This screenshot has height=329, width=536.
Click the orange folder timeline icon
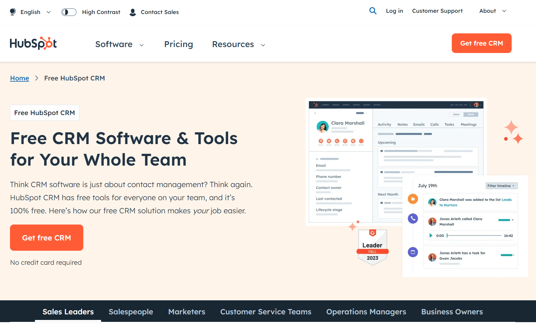point(413,199)
